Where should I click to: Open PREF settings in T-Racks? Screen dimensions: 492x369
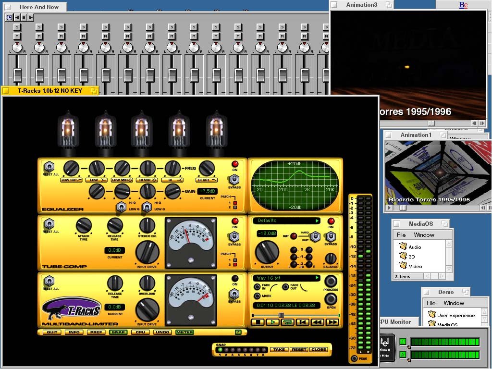(x=96, y=332)
